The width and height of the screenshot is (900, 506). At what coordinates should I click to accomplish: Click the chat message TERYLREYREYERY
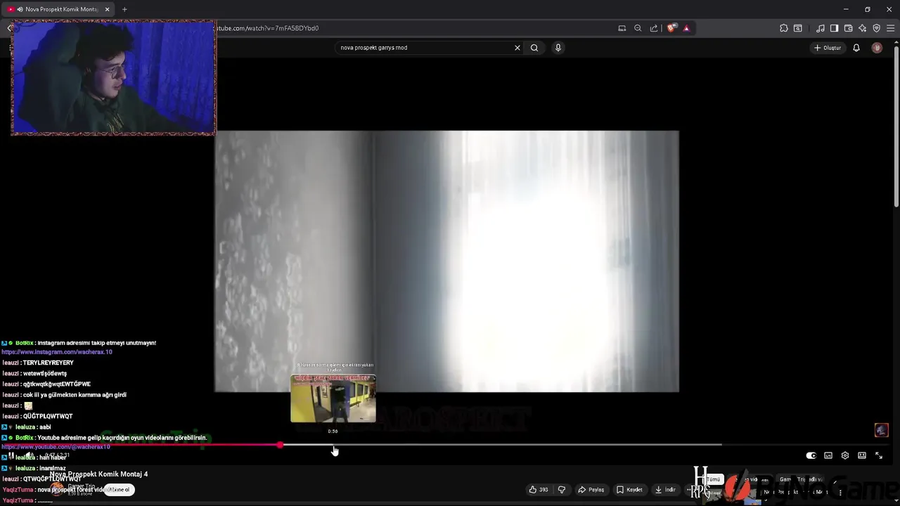pos(38,363)
